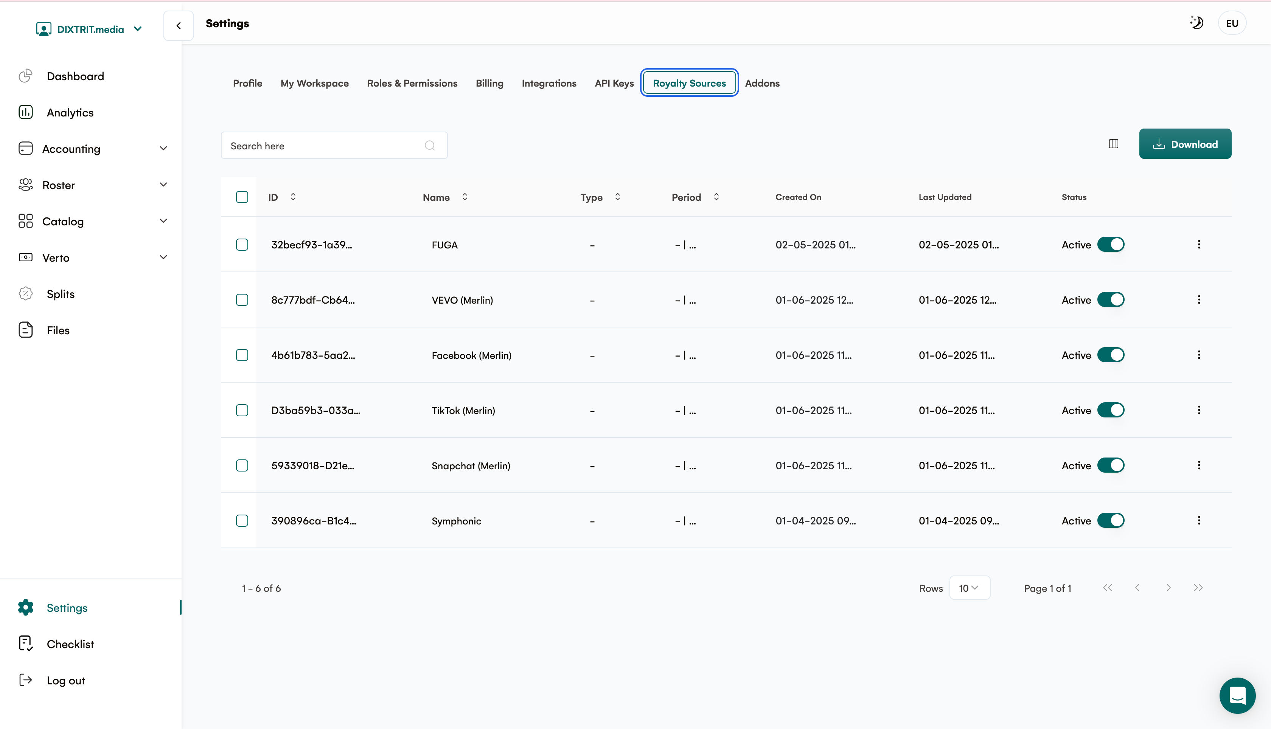Viewport: 1271px width, 729px height.
Task: Go to next page arrow
Action: pos(1168,588)
